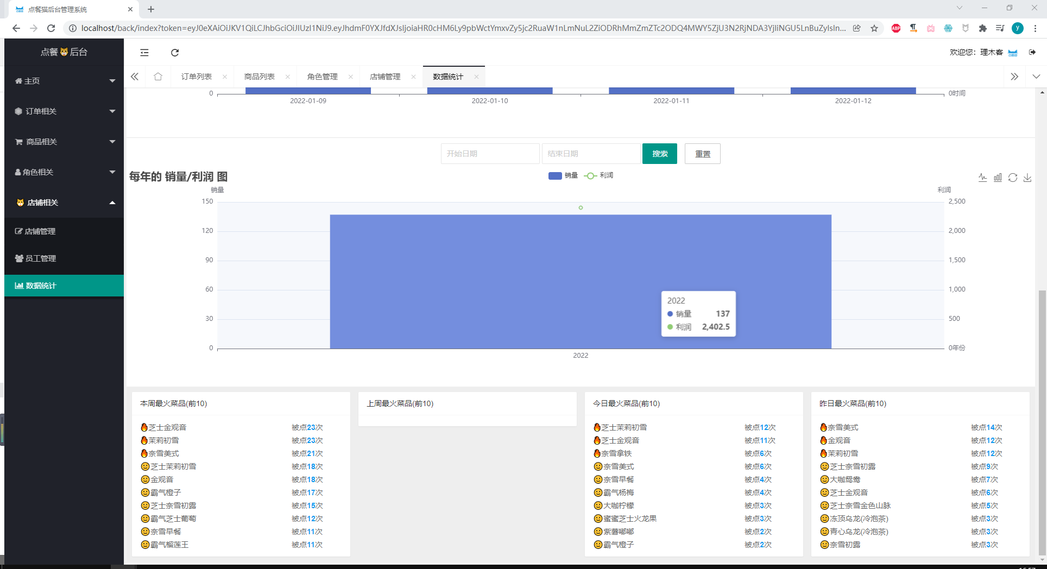Bookmark this page with star icon
This screenshot has width=1047, height=569.
[874, 28]
